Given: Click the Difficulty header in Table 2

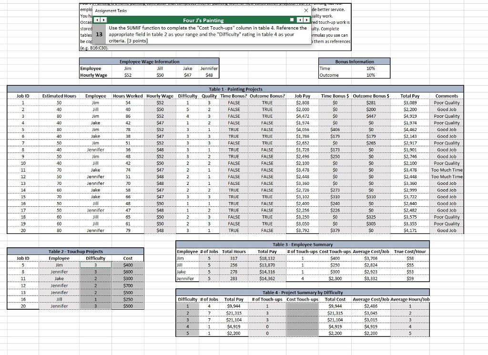Looking at the screenshot, I should click(95, 258).
